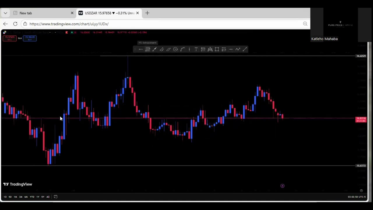Click Katleho Mahaba participant name
This screenshot has width=373, height=210.
pos(324,39)
